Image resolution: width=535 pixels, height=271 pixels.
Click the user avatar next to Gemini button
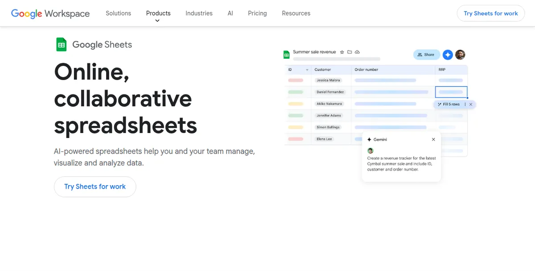[x=460, y=55]
